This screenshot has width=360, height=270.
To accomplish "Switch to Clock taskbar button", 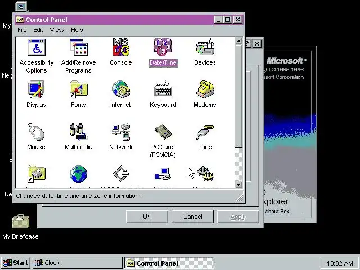I will click(77, 263).
